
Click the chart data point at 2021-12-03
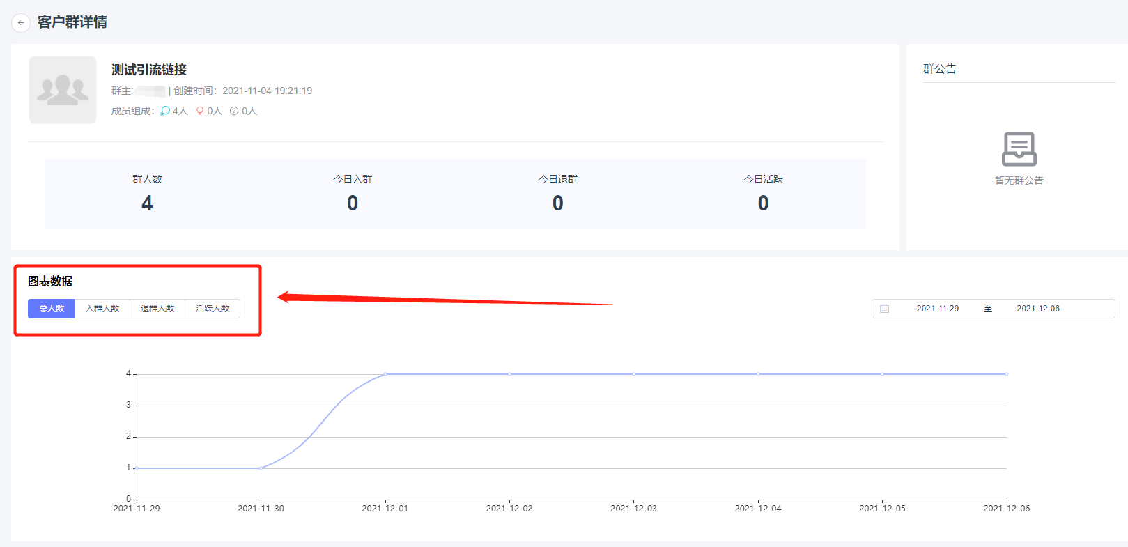pyautogui.click(x=634, y=374)
